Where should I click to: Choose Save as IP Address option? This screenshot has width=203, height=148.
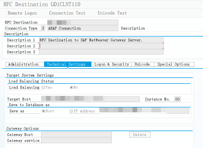[71, 111]
